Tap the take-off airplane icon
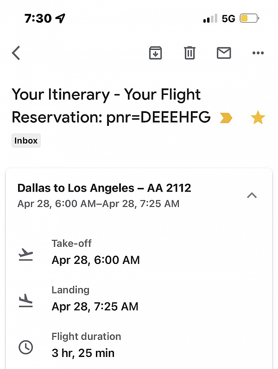This screenshot has height=369, width=278. coord(25,254)
